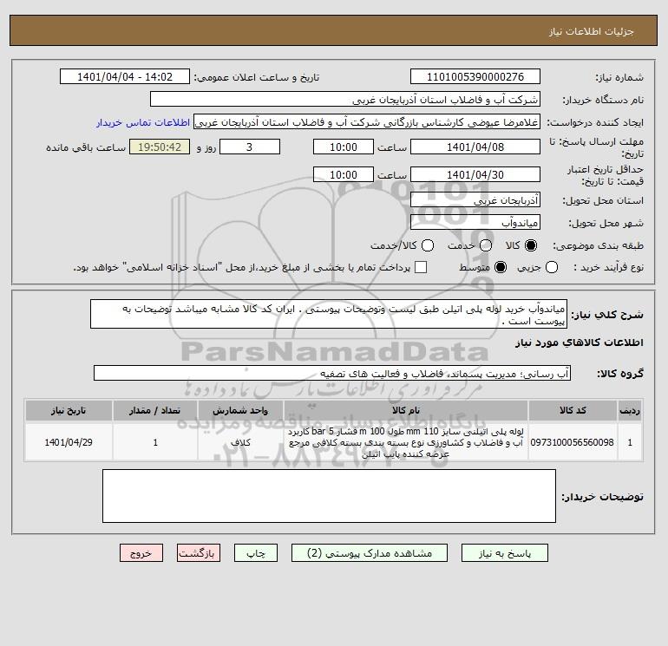Select the کالا/خدمت radio button
The width and height of the screenshot is (668, 646).
(428, 245)
